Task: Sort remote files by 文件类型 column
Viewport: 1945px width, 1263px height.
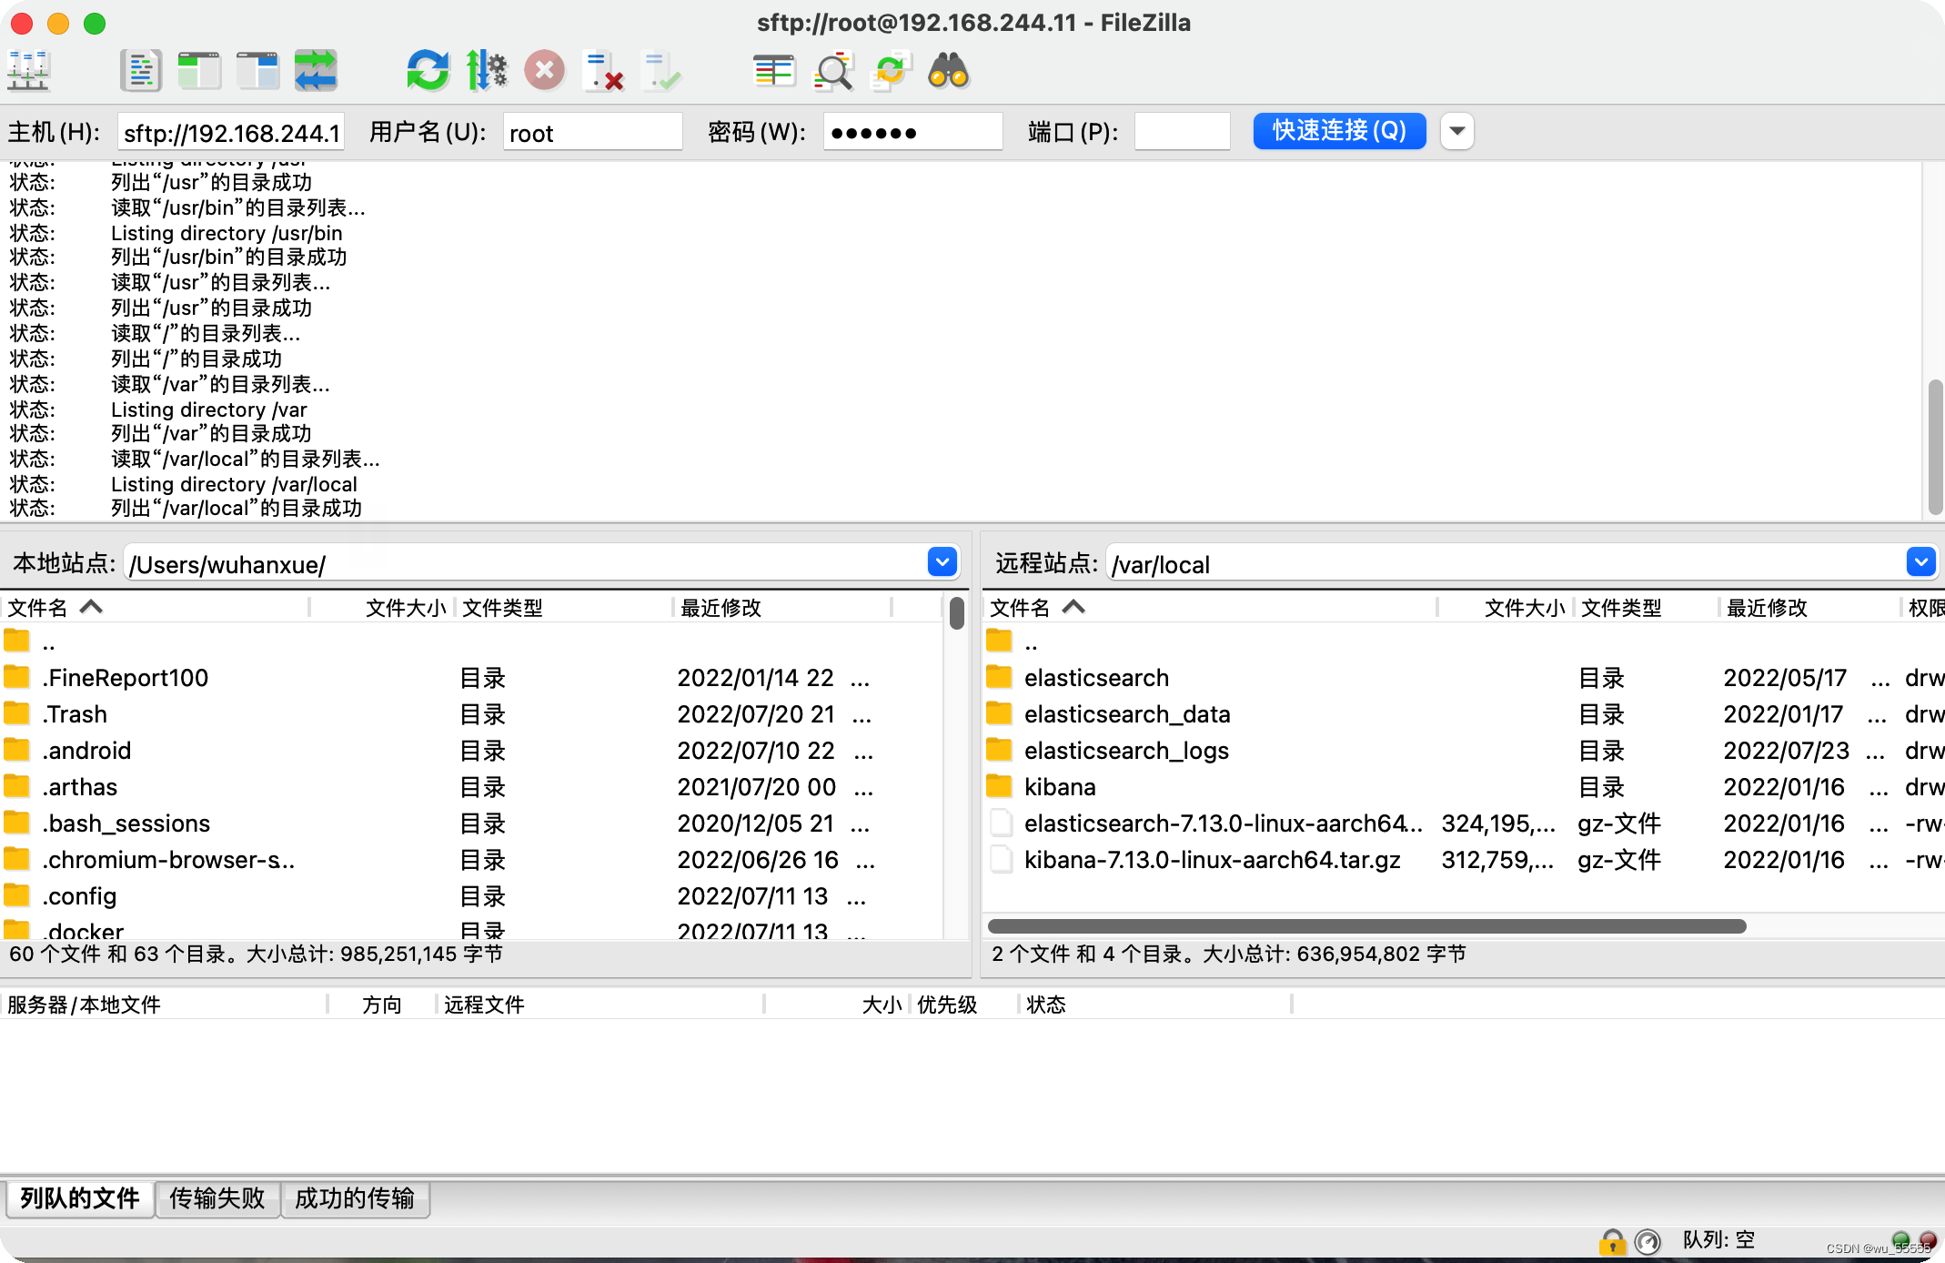Action: pos(1647,607)
